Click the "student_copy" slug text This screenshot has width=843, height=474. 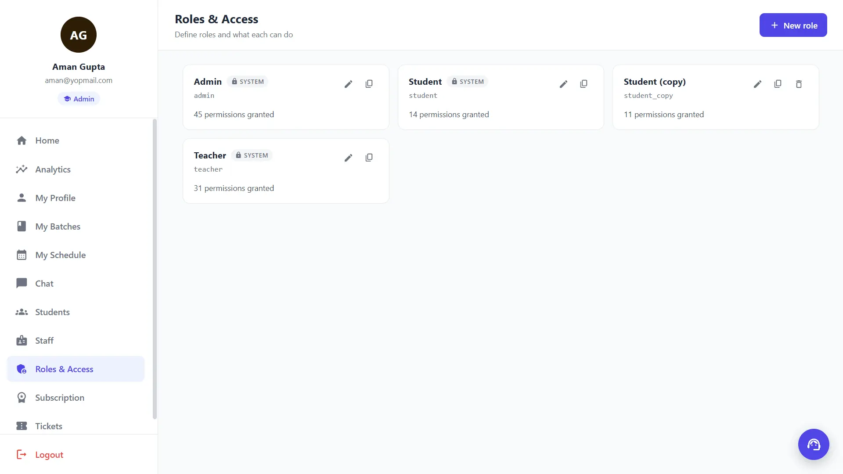click(648, 96)
